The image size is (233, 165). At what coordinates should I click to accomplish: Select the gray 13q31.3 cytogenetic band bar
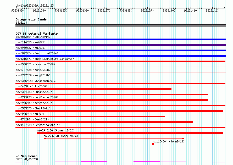(x=120, y=25)
